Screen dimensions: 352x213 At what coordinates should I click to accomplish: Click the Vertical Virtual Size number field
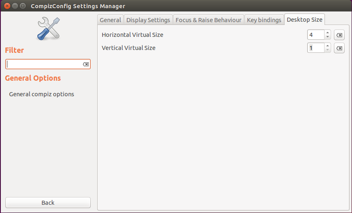click(x=315, y=48)
